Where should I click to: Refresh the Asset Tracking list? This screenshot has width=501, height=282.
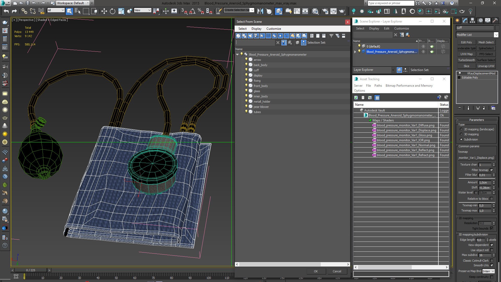[356, 98]
